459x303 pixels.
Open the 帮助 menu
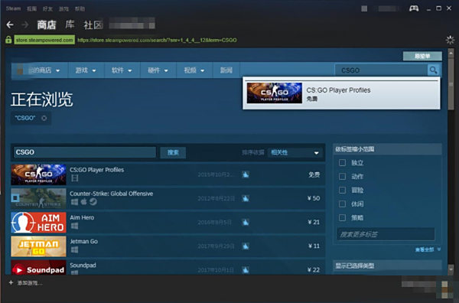point(80,8)
